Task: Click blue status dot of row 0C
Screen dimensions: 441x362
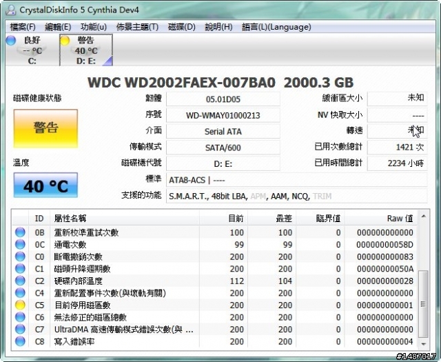Action: [x=20, y=245]
